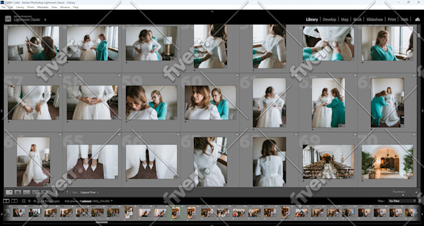Screen dimensions: 424x226
Task: Open the filmstrip source path dropdown
Action: (112, 201)
